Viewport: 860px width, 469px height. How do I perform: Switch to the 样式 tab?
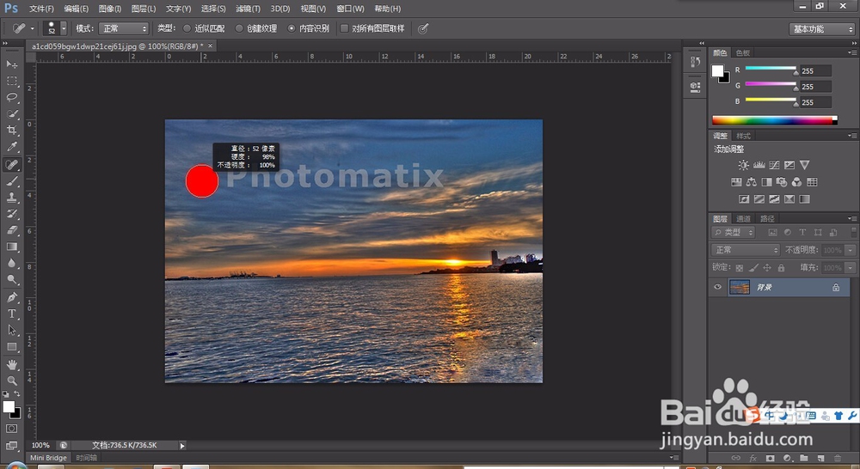pyautogui.click(x=743, y=136)
